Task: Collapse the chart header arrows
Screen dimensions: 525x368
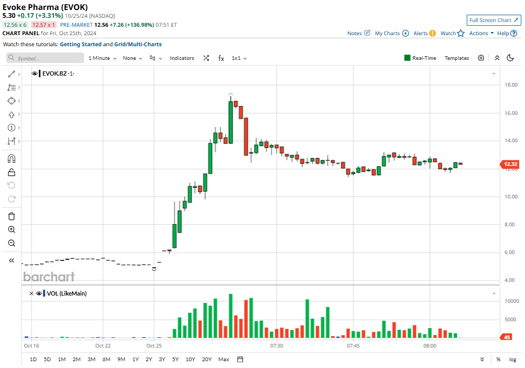Action: coord(497,58)
